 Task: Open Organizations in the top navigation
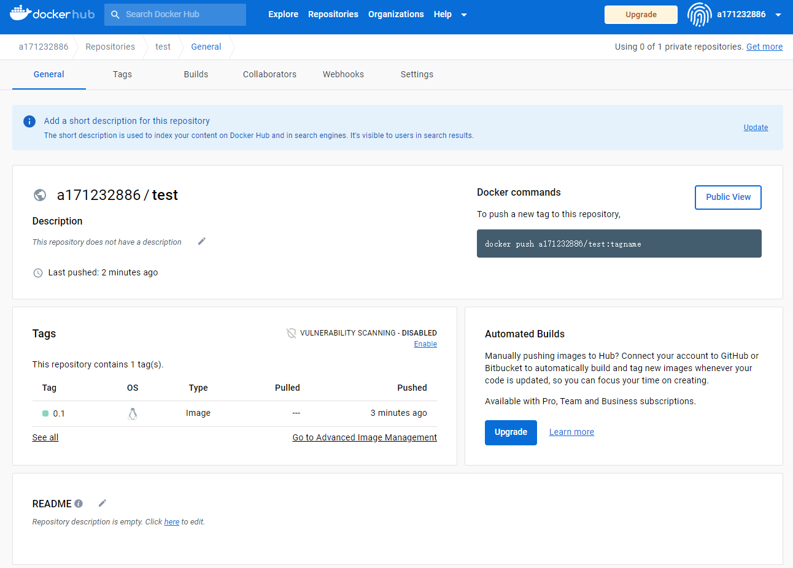[x=396, y=14]
